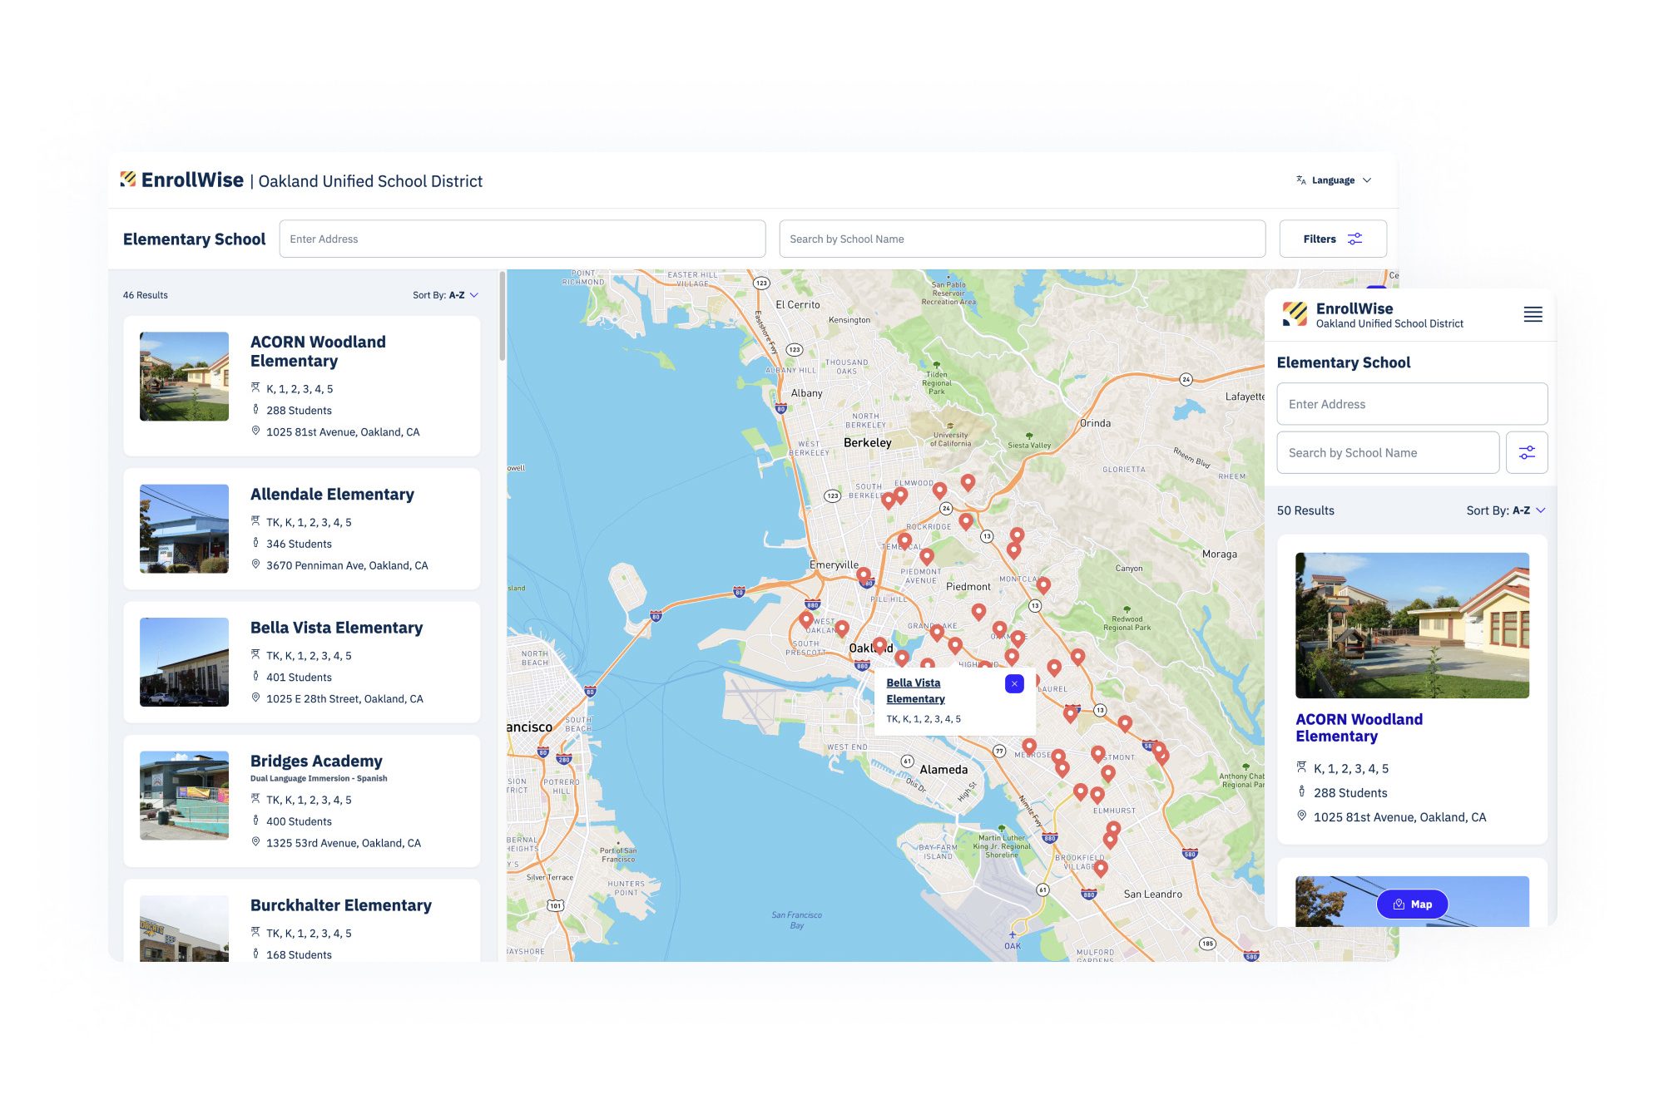Click the desktop Enter Address field

[x=522, y=239]
